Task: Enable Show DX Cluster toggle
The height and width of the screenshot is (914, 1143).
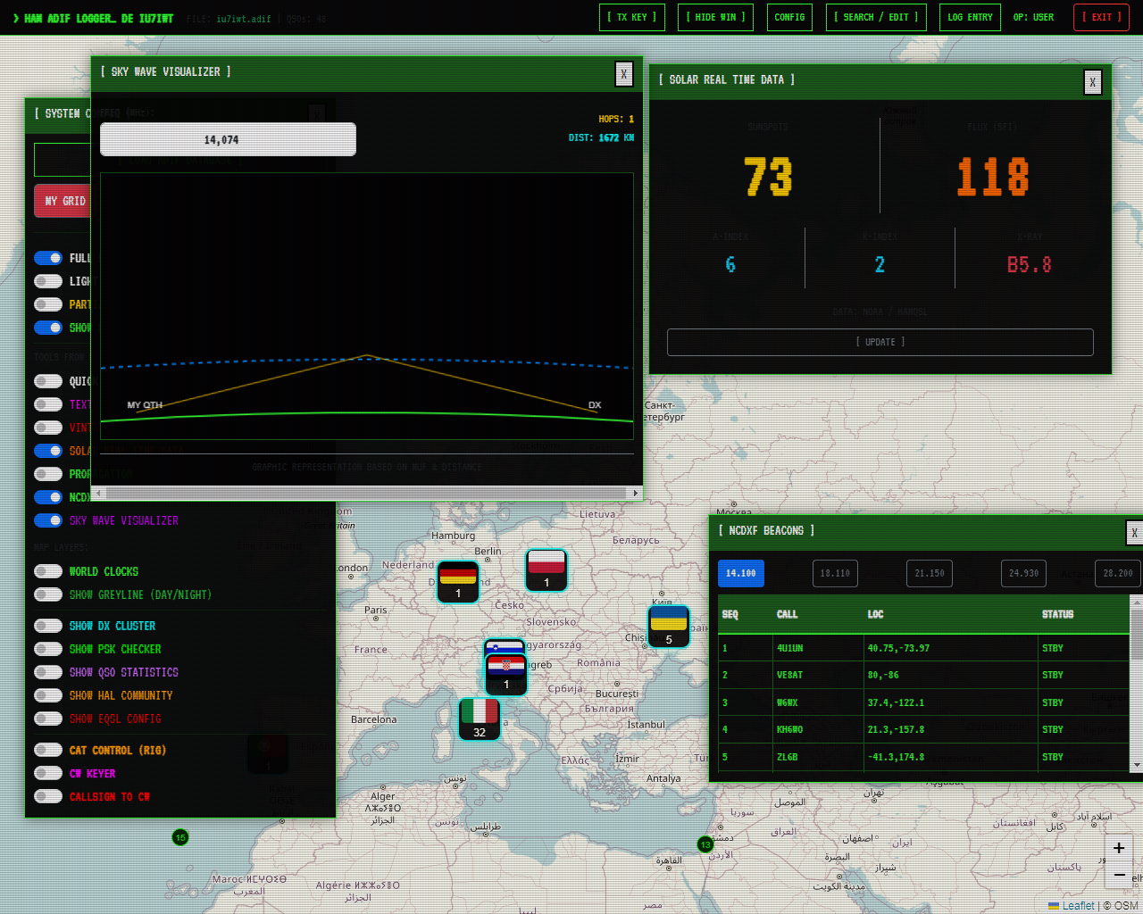Action: click(x=48, y=626)
